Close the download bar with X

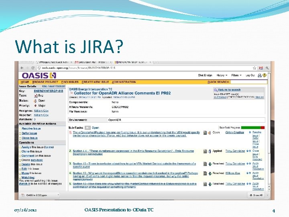(268, 195)
